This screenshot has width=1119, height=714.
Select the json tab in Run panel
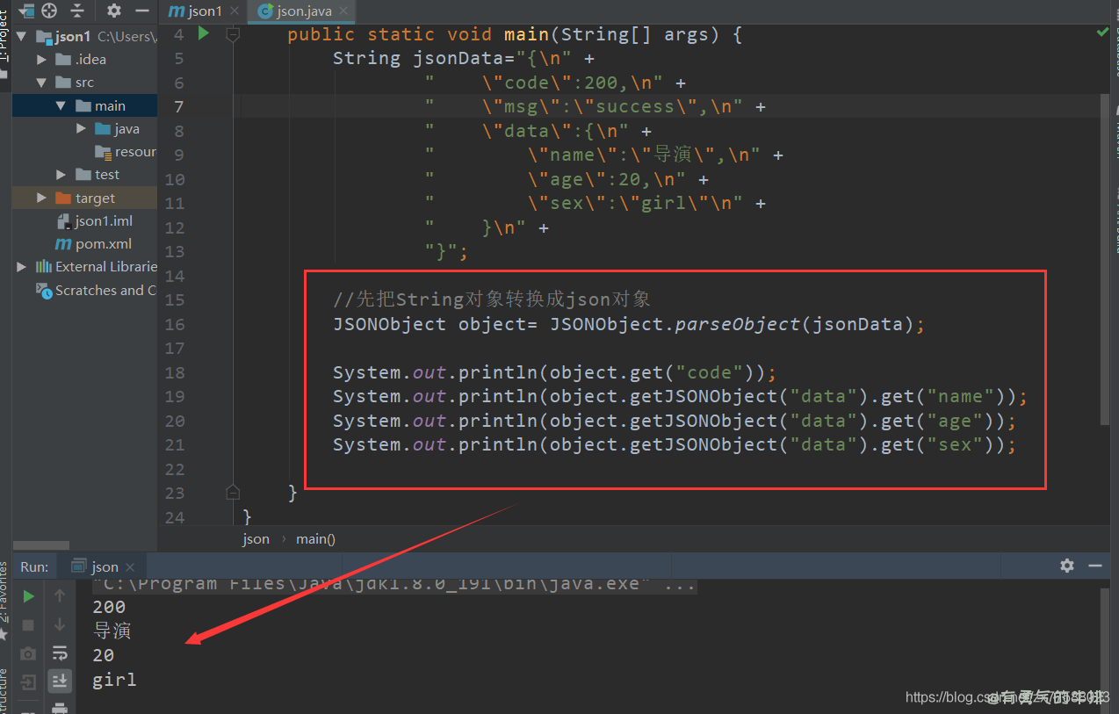coord(104,566)
